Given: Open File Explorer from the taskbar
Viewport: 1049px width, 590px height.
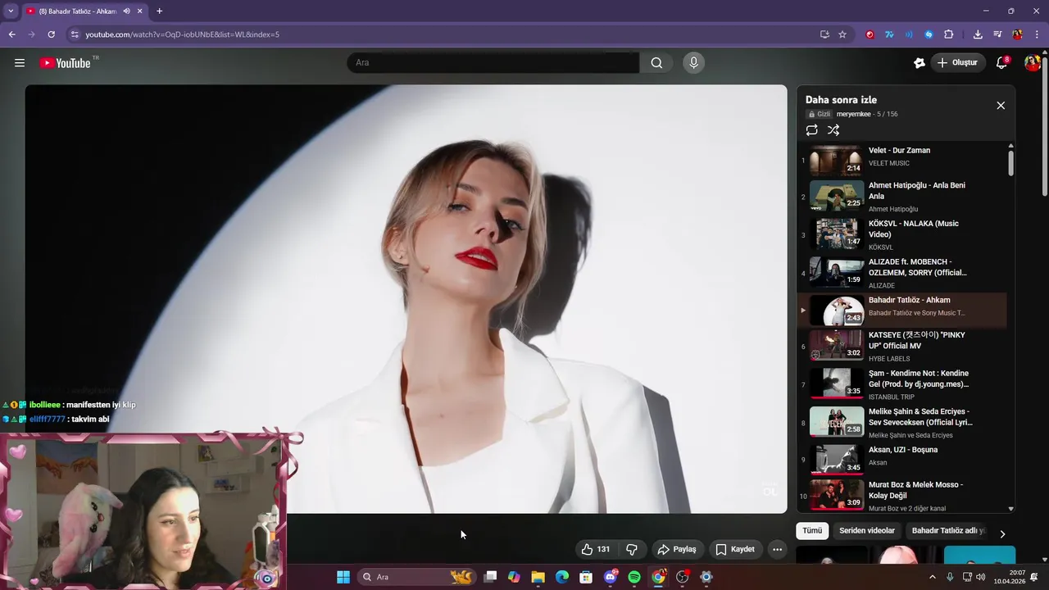Looking at the screenshot, I should (538, 577).
